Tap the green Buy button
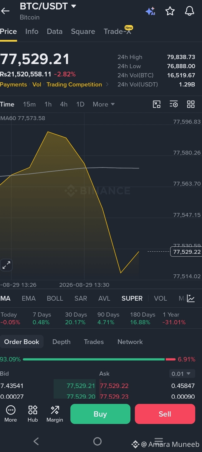The height and width of the screenshot is (452, 202). (100, 414)
